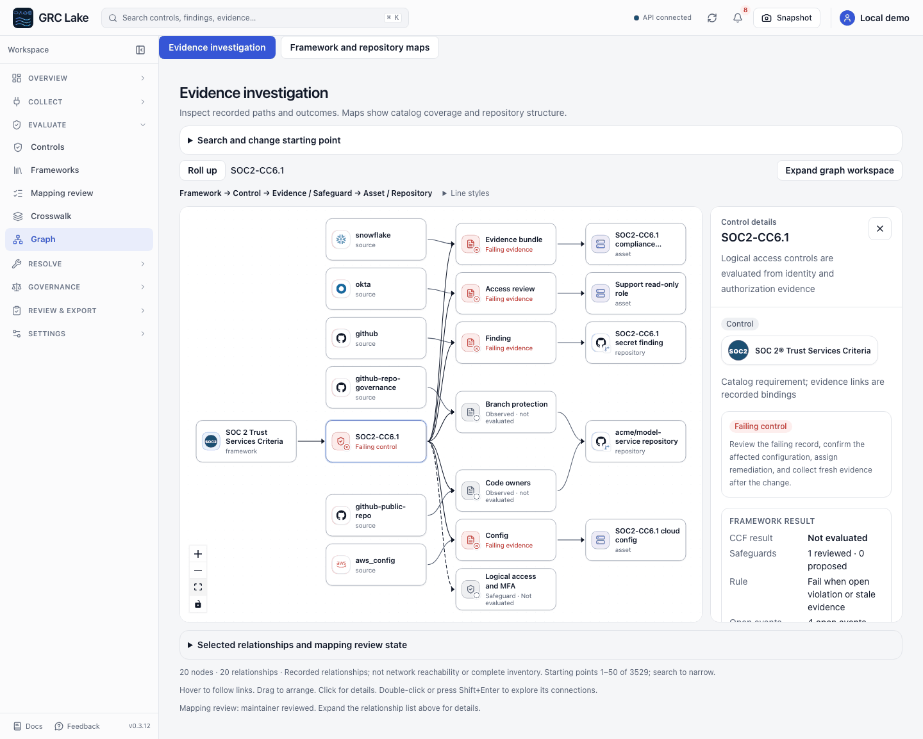Select the SOC2-CC6.1 failing control node
This screenshot has width=923, height=739.
tap(376, 441)
